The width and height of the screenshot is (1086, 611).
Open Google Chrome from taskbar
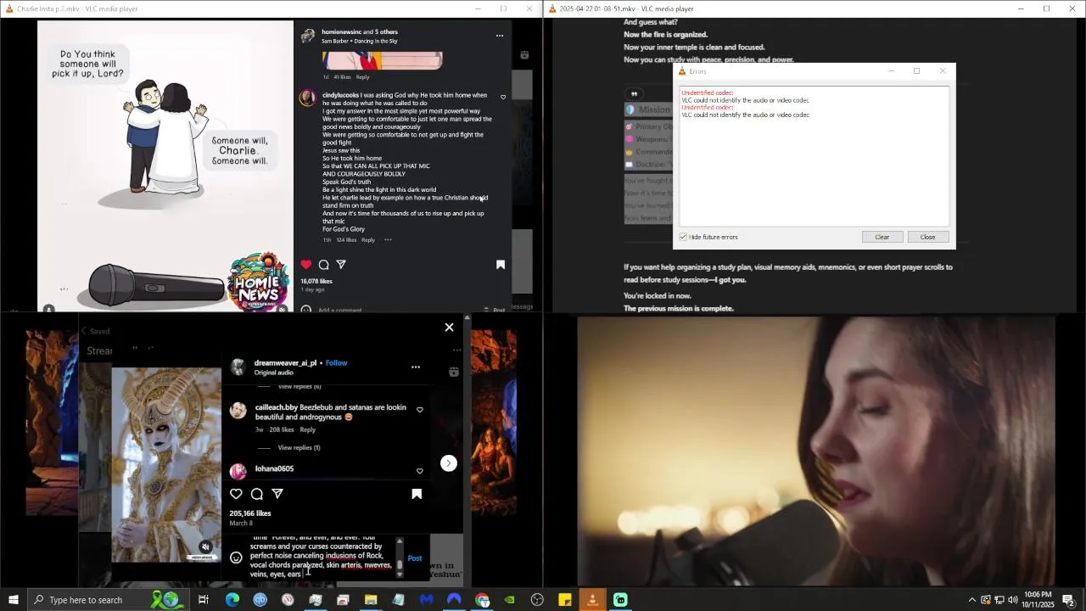click(x=482, y=600)
